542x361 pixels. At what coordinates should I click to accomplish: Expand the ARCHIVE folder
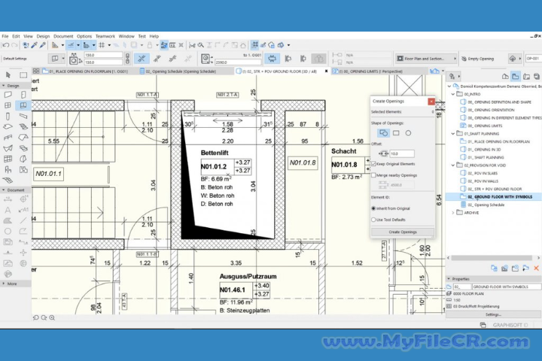tap(453, 213)
